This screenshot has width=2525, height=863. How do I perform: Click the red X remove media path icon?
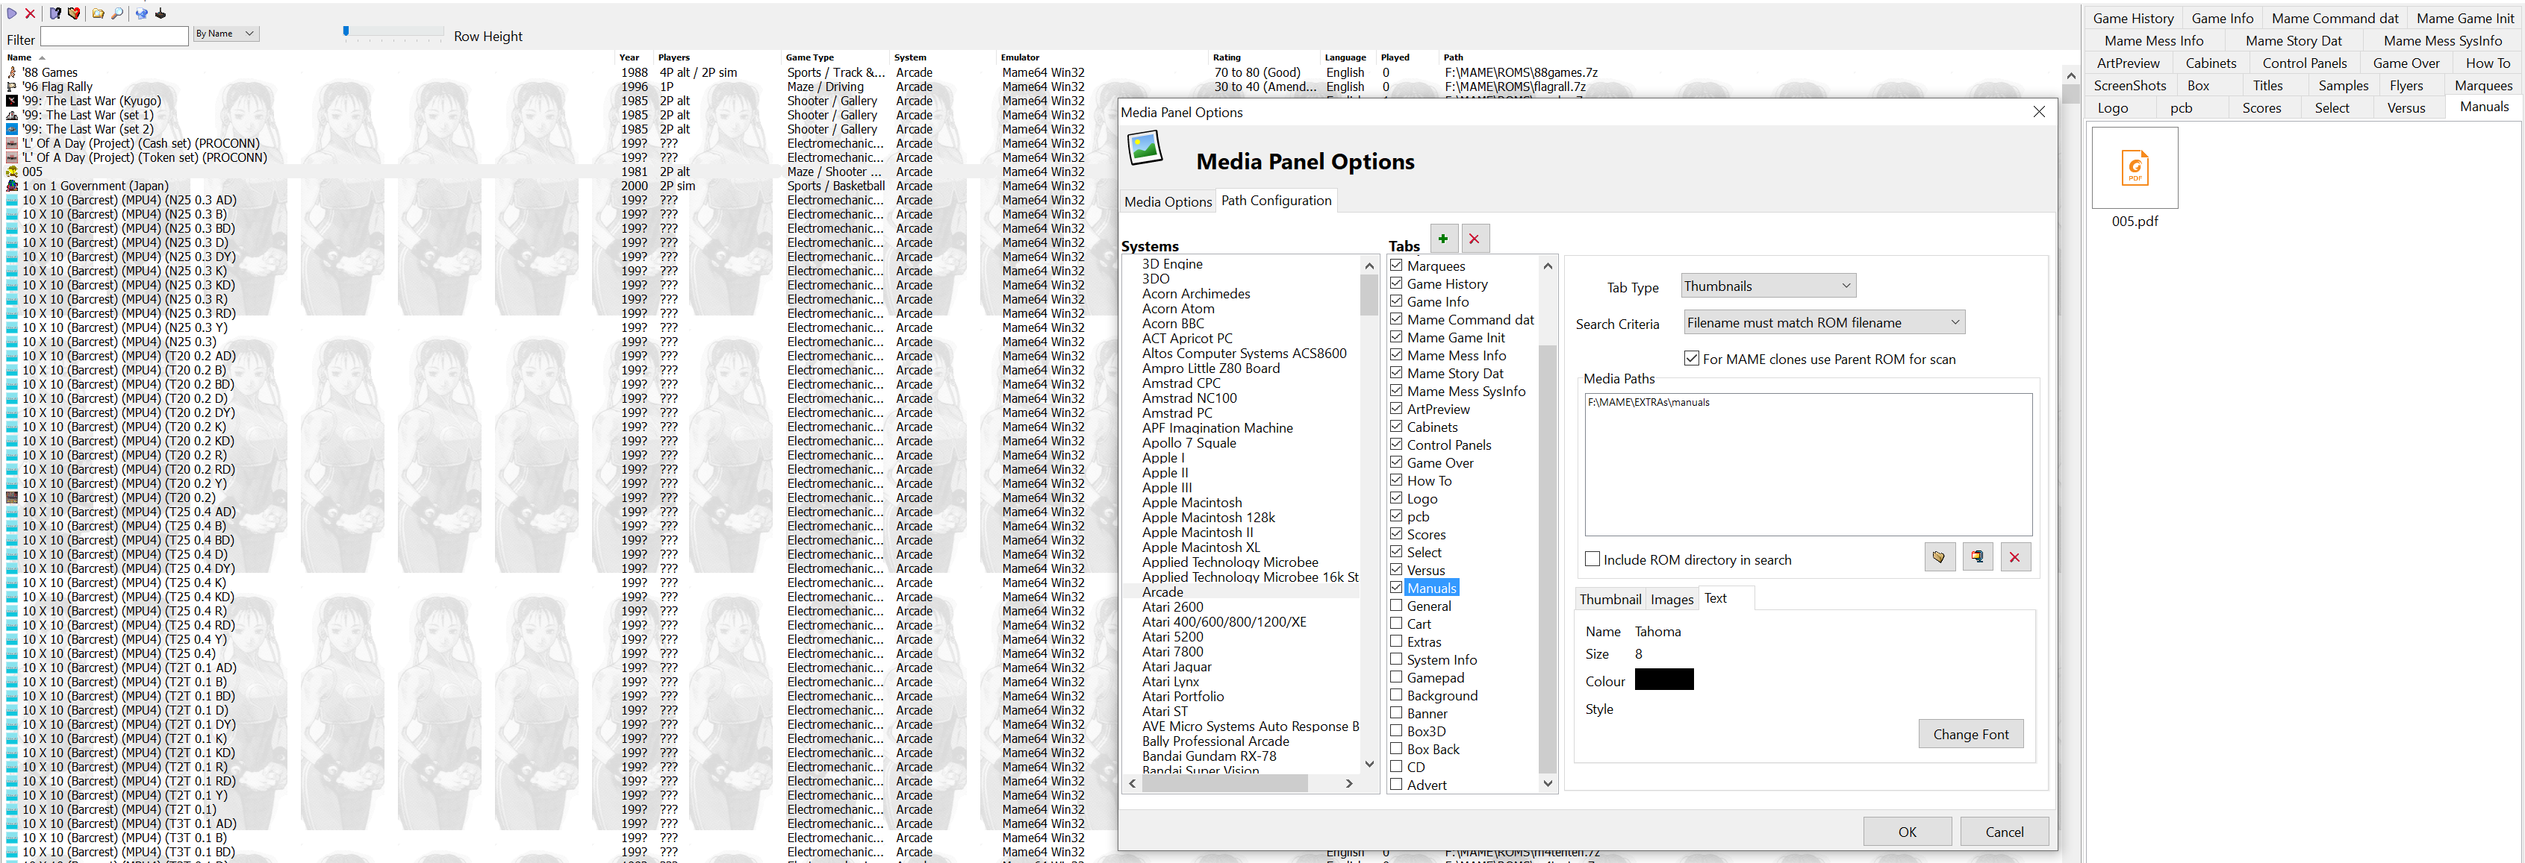pyautogui.click(x=2014, y=556)
